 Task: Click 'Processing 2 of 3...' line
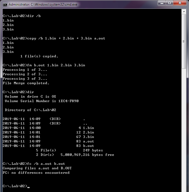point(25,74)
